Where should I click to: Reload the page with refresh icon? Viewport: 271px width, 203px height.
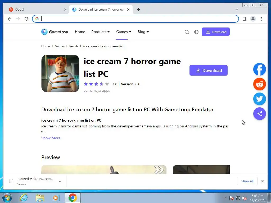coord(26,19)
